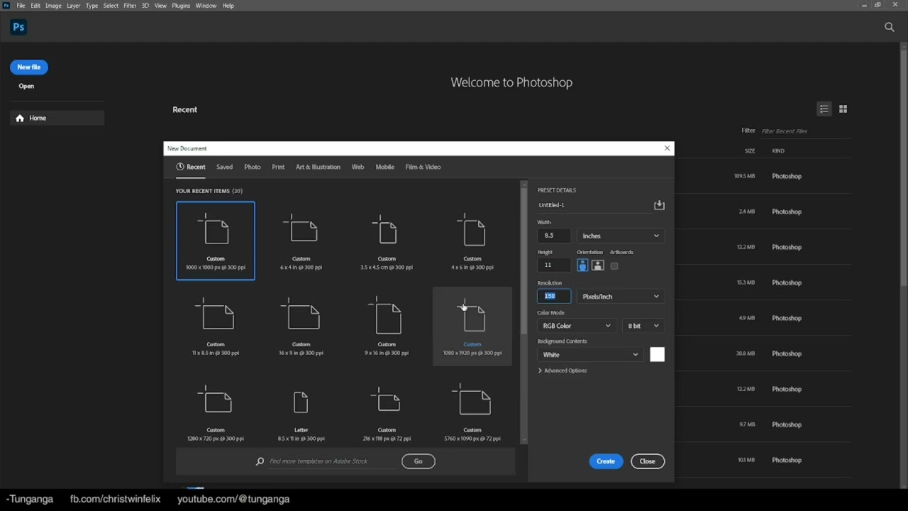Viewport: 908px width, 511px height.
Task: Open the Pixels/Inch resolution unit dropdown
Action: [620, 296]
